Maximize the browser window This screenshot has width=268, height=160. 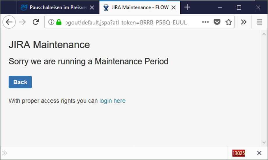point(239,7)
